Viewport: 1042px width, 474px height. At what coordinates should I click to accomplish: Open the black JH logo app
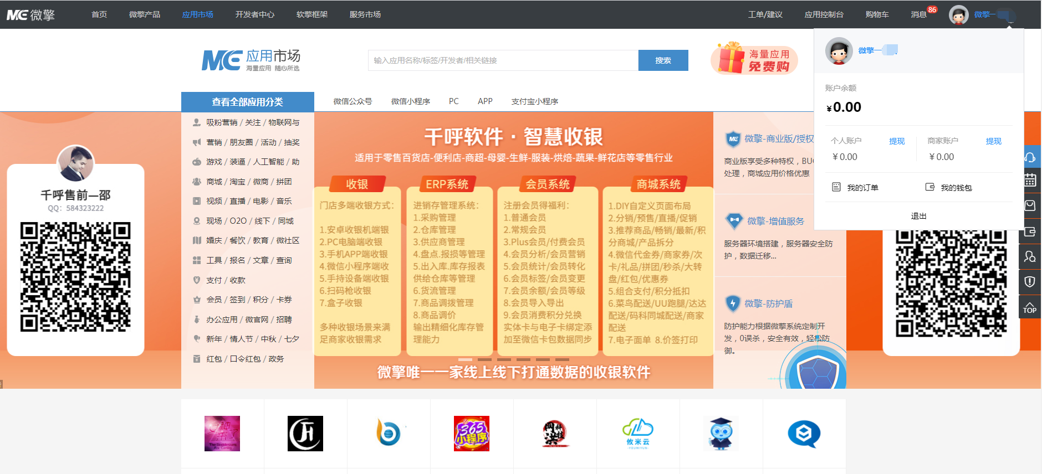305,434
